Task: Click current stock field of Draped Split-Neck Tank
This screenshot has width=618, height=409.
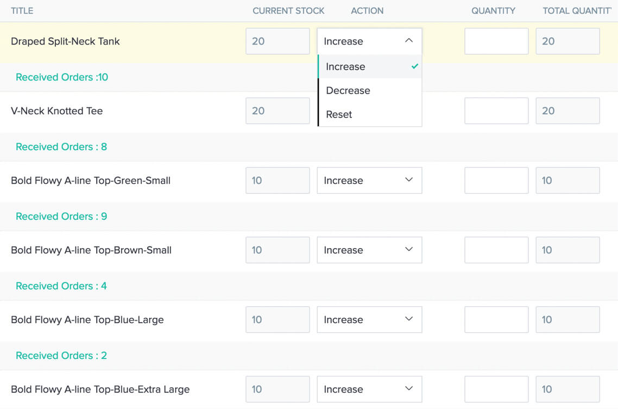Action: (278, 41)
